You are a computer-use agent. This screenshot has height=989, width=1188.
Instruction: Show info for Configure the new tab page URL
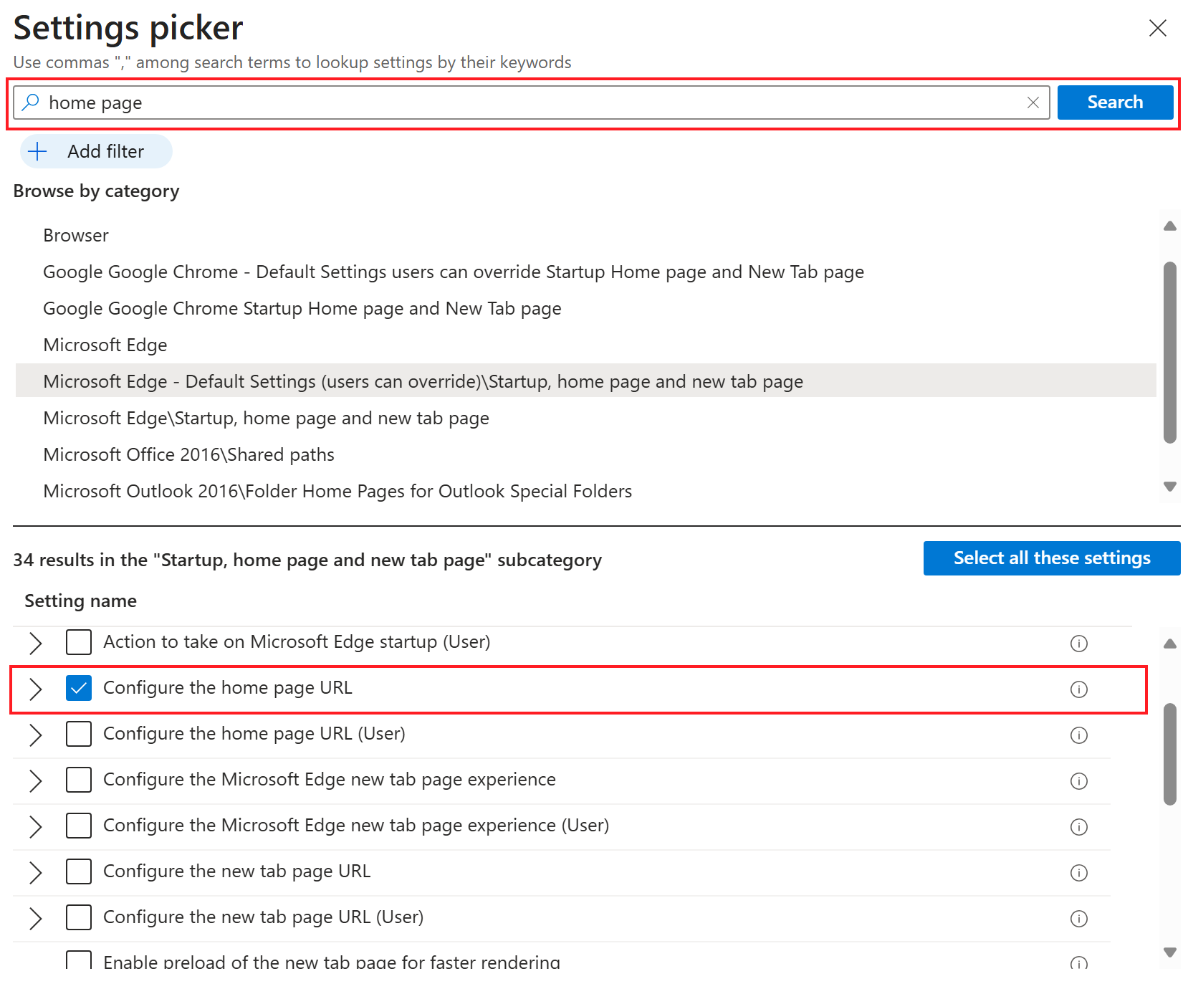pos(1078,872)
